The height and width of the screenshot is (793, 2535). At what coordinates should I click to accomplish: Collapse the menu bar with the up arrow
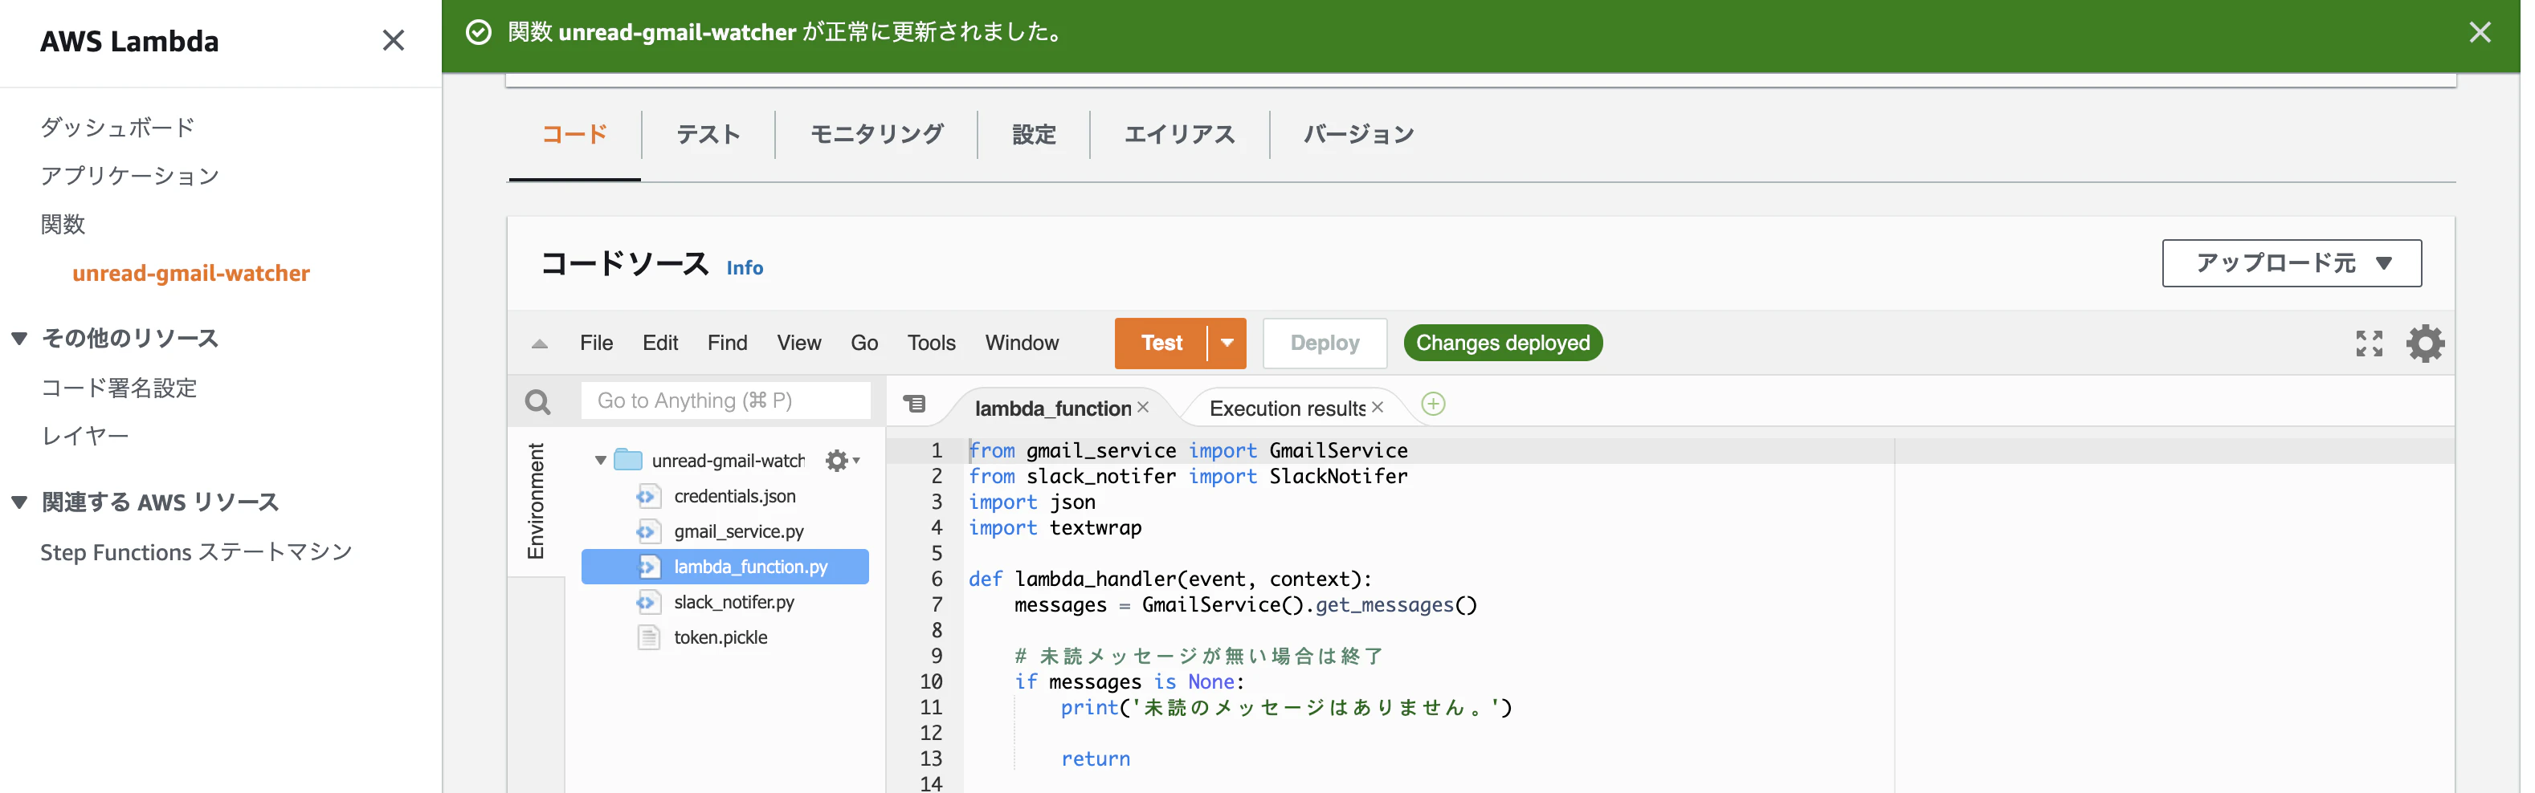click(539, 344)
